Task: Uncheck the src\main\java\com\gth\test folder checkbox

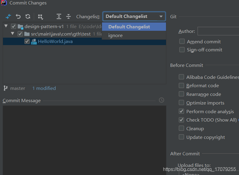Action: pos(20,34)
